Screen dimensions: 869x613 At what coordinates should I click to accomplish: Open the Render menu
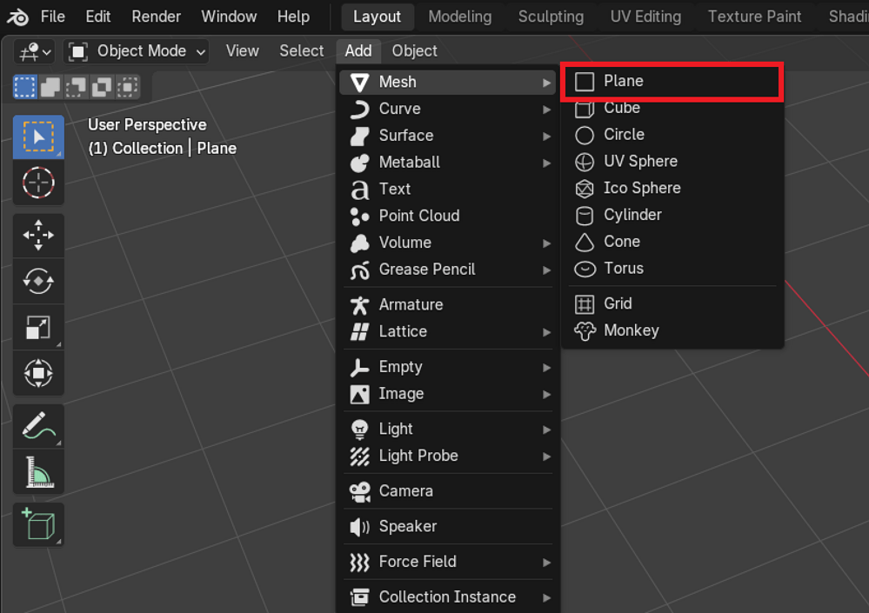(x=156, y=17)
